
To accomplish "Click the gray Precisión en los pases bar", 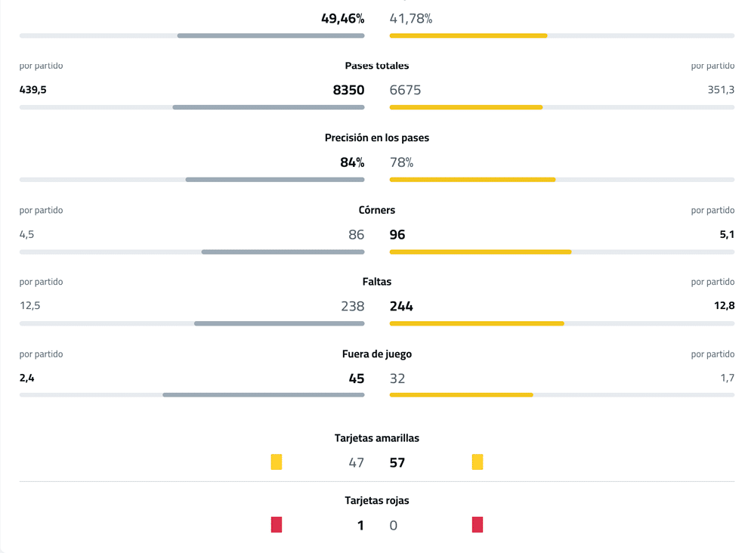I will (x=275, y=180).
